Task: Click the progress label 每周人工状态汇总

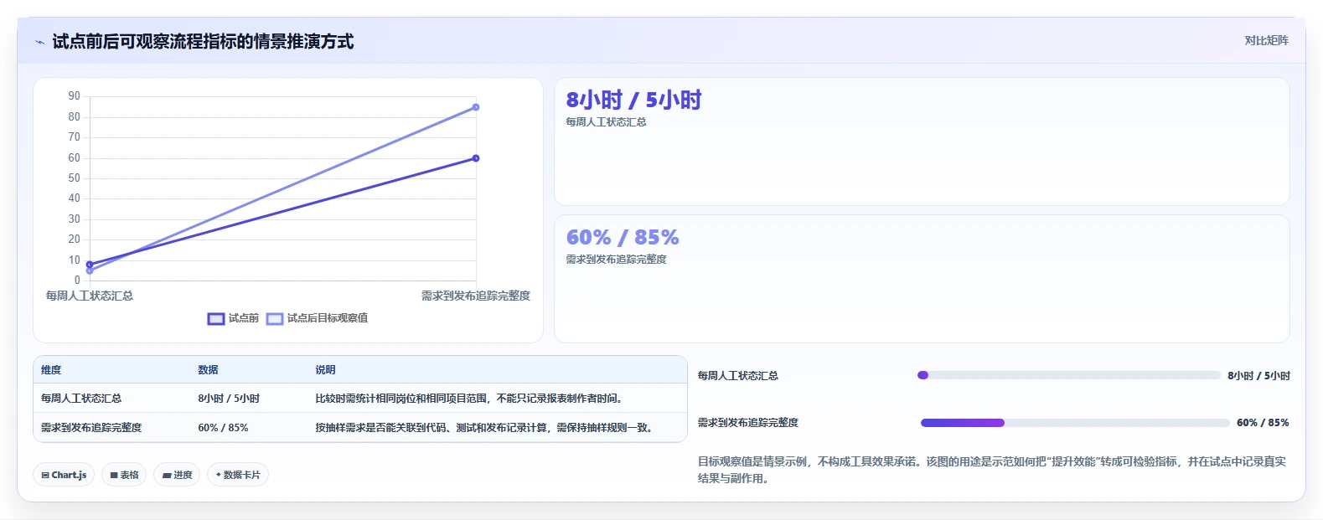Action: click(x=738, y=376)
